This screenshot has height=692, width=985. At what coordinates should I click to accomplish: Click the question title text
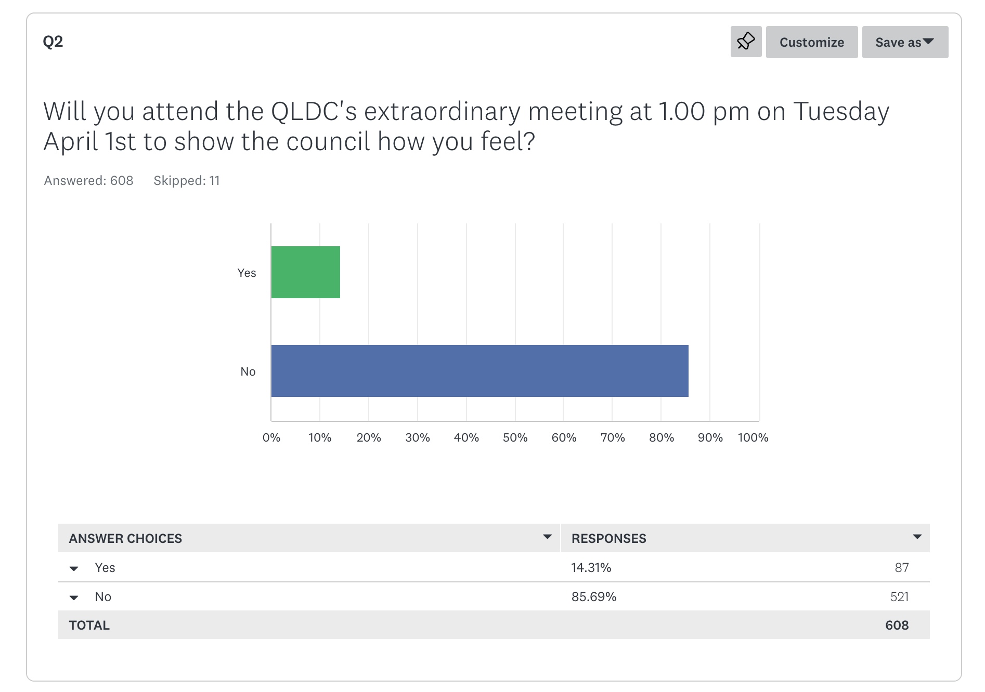click(x=466, y=126)
